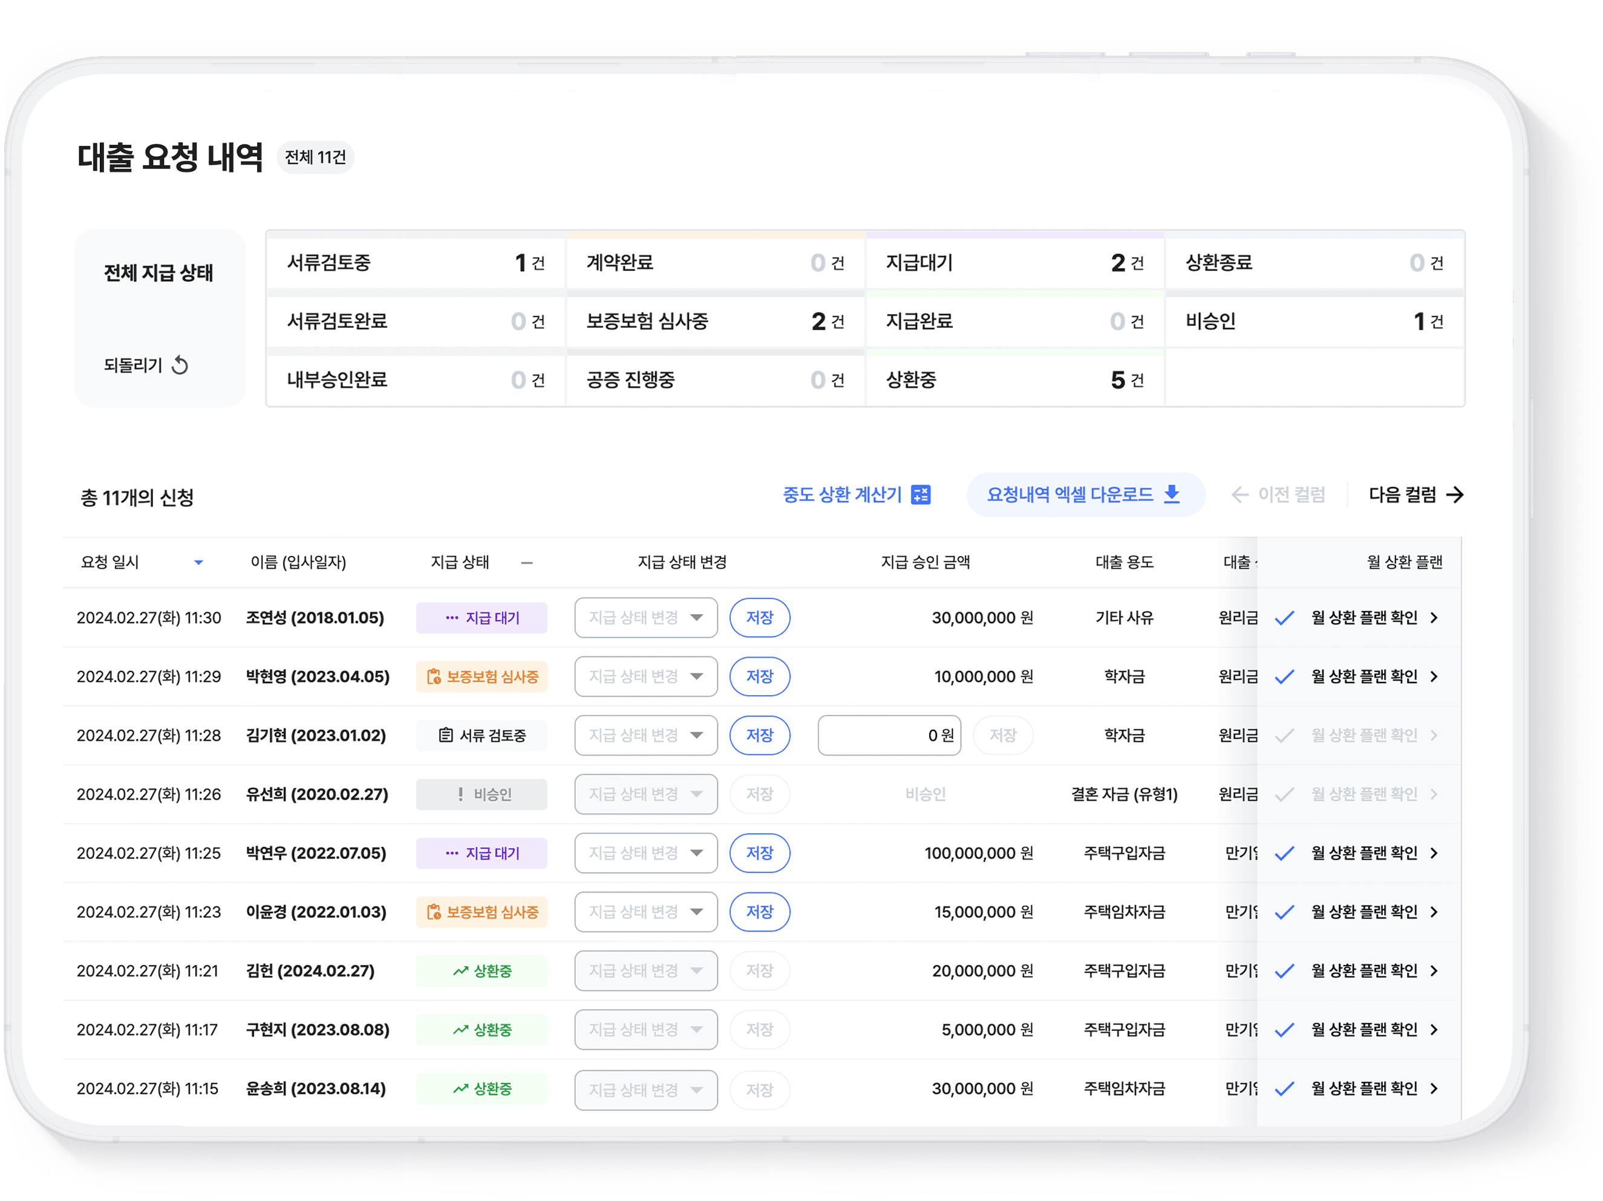1603x1201 pixels.
Task: Click 월 상환 플랜 확인 link for 윤송희
Action: point(1364,1088)
